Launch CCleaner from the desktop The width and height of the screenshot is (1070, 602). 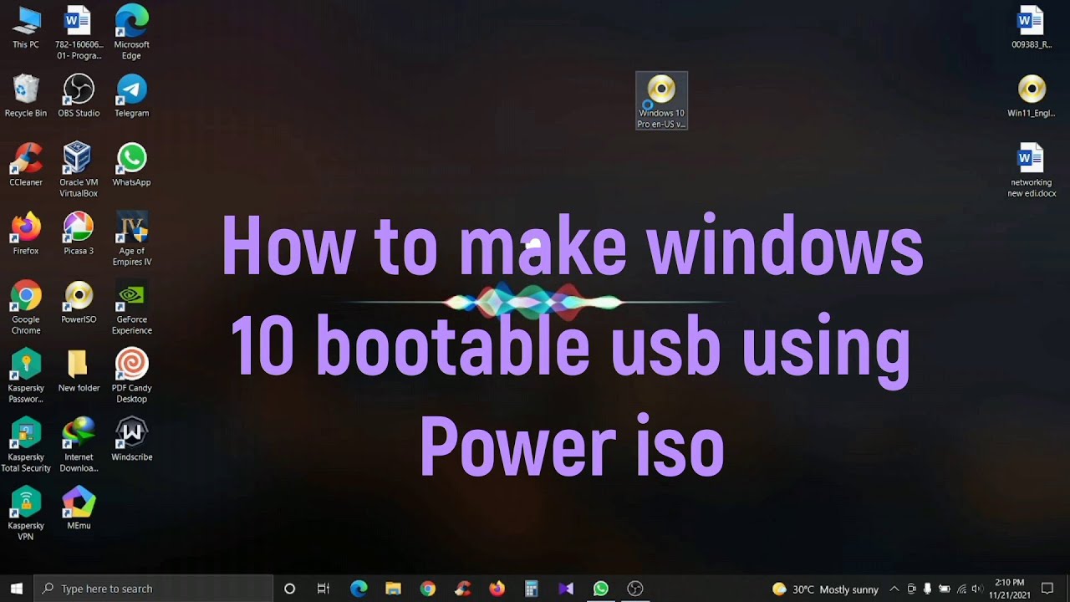click(x=26, y=165)
